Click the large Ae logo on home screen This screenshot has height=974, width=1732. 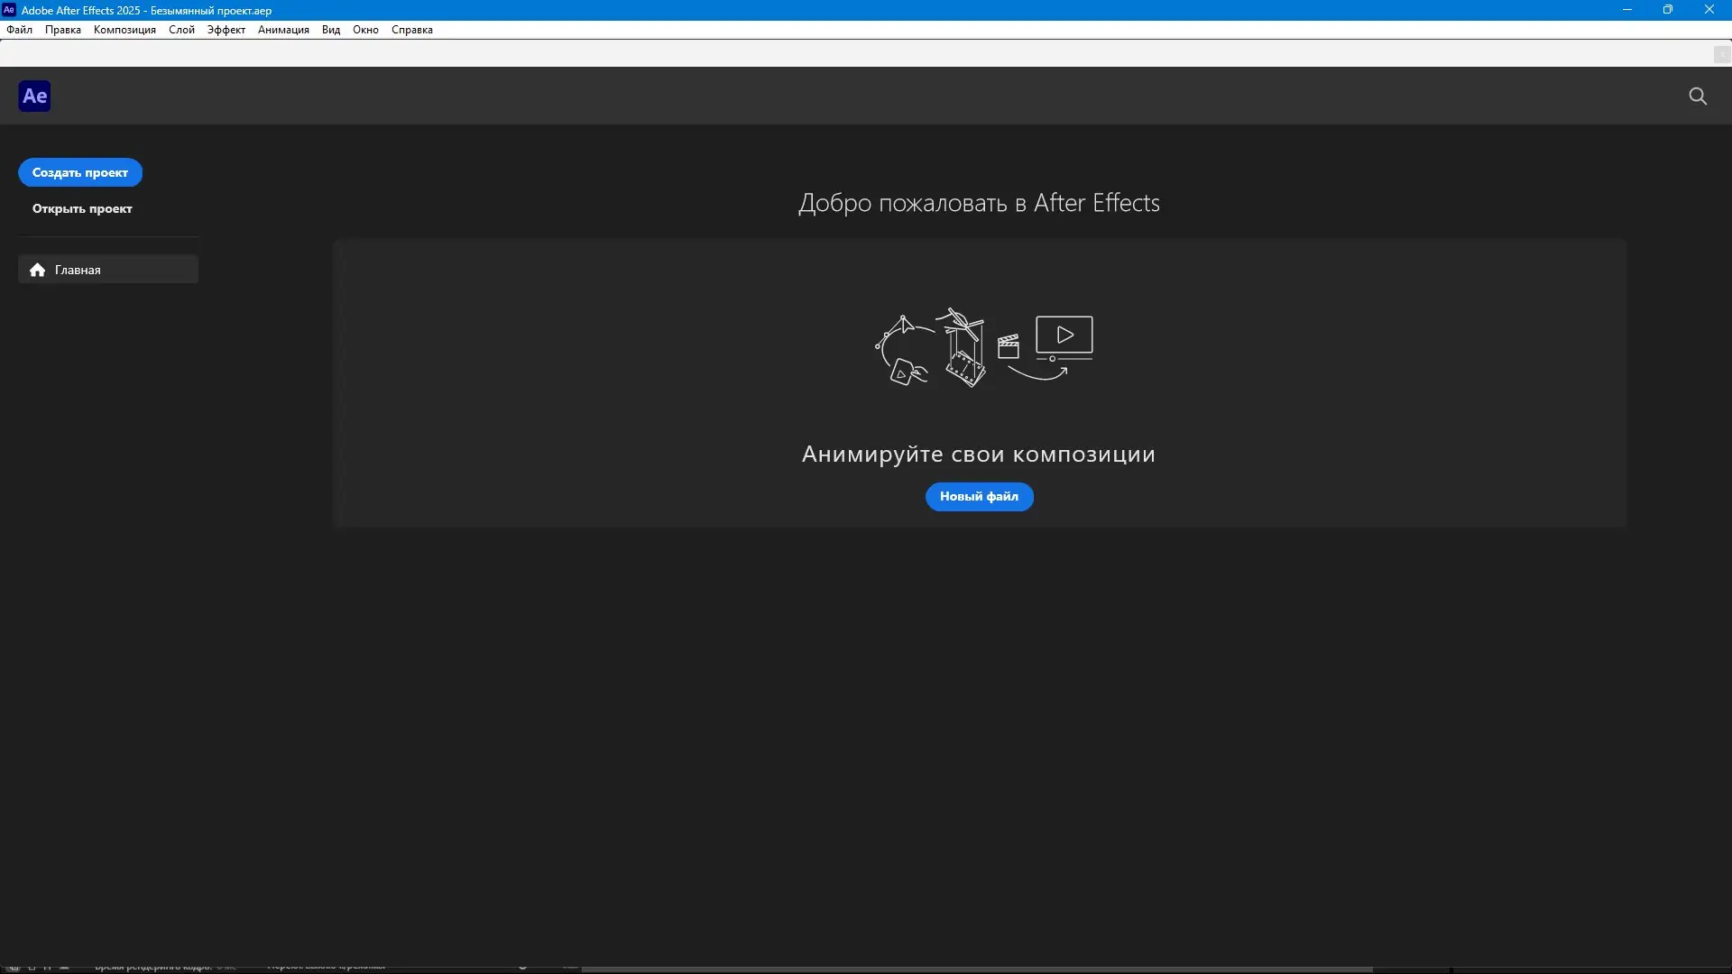coord(34,96)
